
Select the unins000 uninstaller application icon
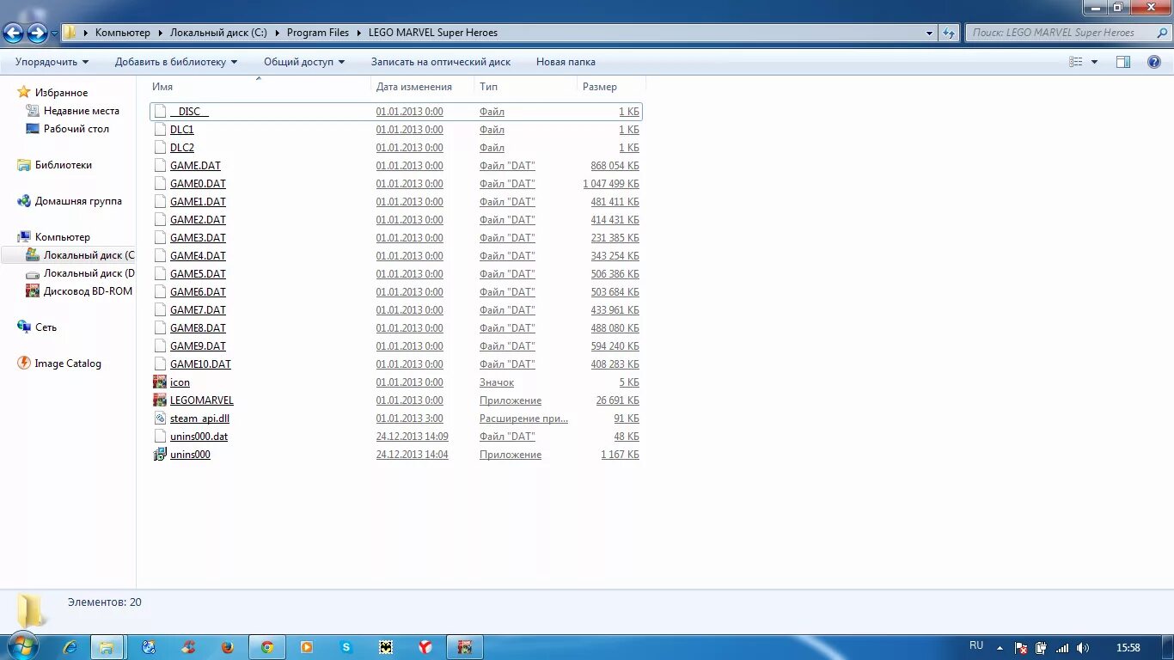coord(160,455)
